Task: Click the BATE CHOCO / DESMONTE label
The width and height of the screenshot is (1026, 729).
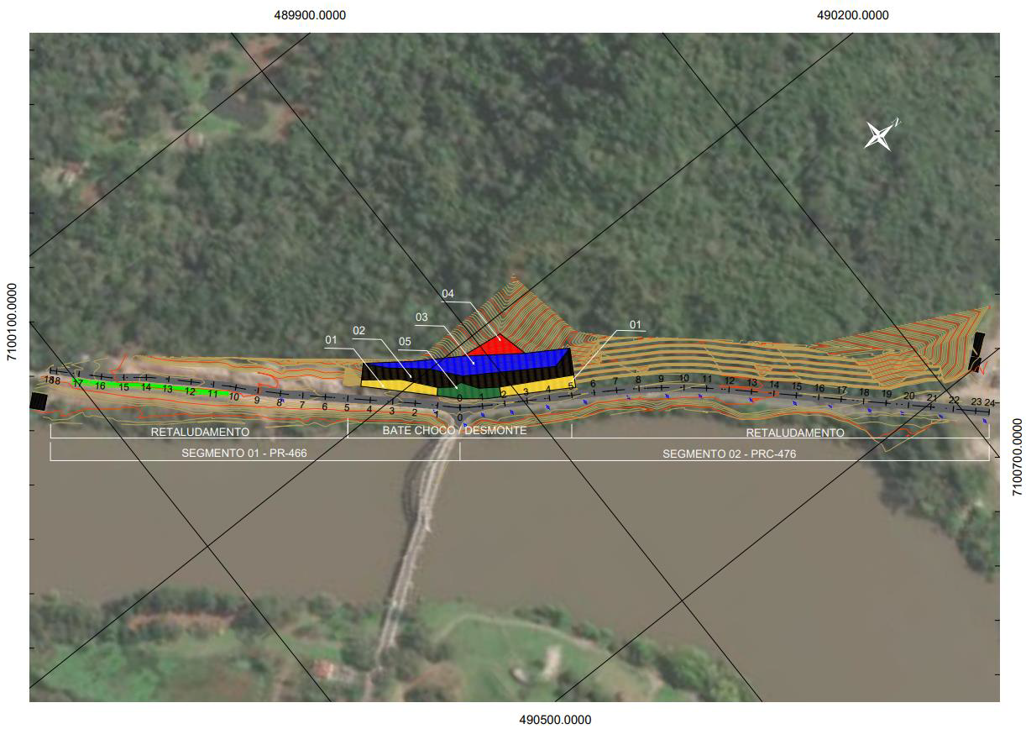Action: click(x=454, y=430)
